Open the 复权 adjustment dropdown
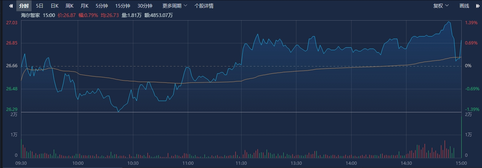Image resolution: width=482 pixels, height=168 pixels. (441, 6)
